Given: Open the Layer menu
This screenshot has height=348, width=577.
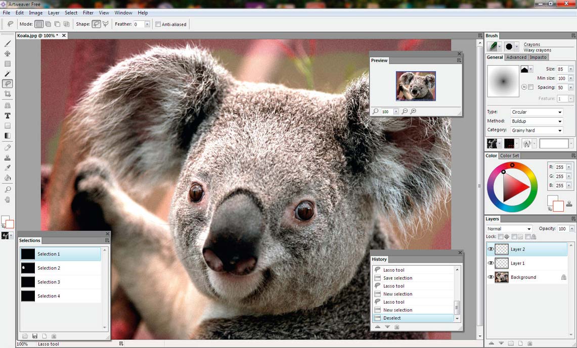Looking at the screenshot, I should pyautogui.click(x=54, y=13).
